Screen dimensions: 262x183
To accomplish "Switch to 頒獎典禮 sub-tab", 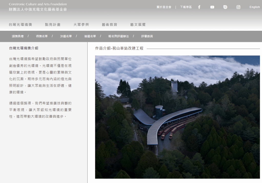I will coord(18,36).
